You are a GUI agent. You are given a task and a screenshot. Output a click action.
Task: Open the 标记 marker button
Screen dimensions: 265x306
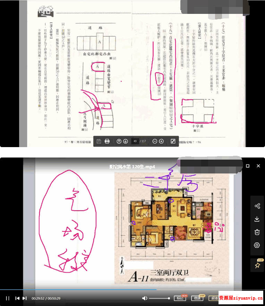[x=180, y=298]
